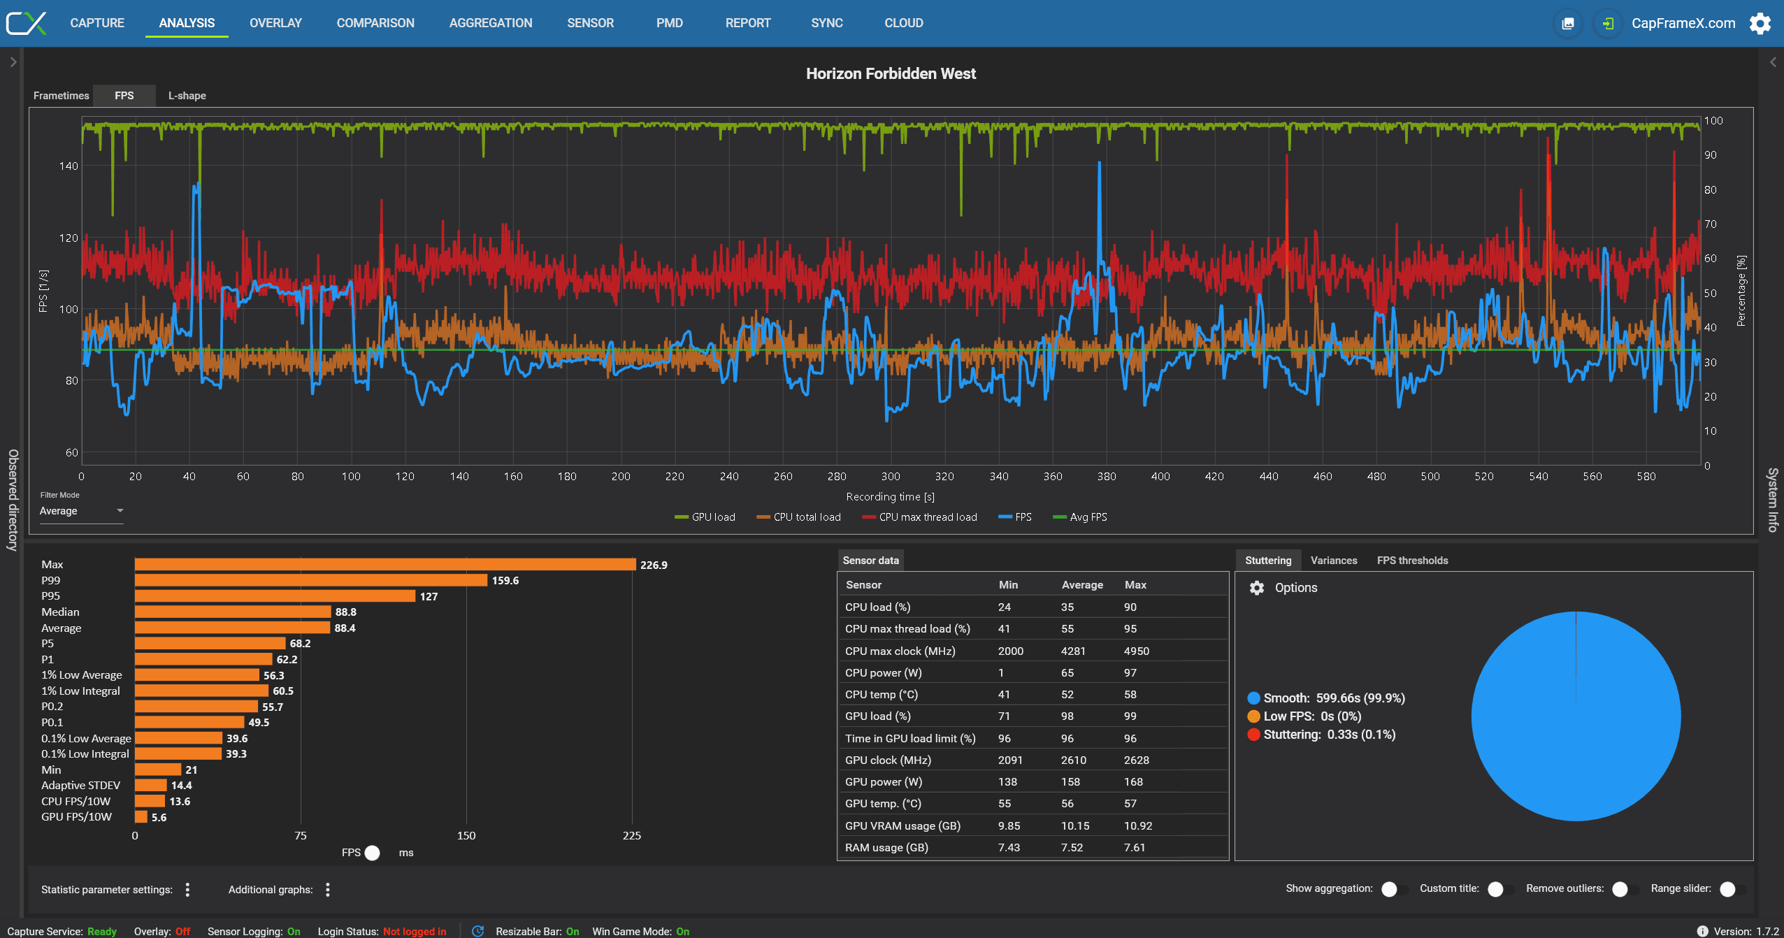The image size is (1784, 938).
Task: Click the Average column header
Action: pyautogui.click(x=1082, y=585)
